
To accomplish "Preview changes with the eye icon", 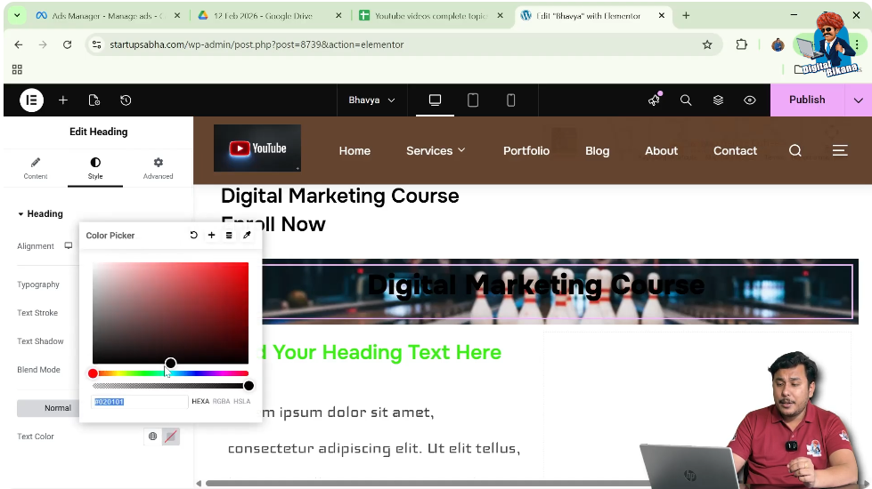I will 750,100.
